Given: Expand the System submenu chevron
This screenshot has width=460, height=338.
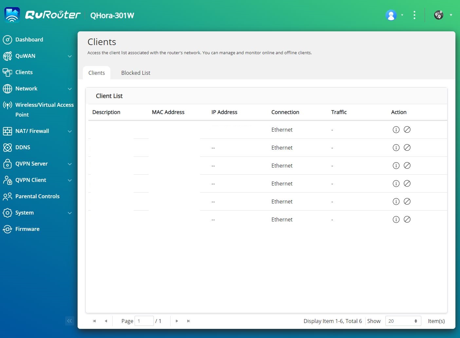Looking at the screenshot, I should click(70, 213).
